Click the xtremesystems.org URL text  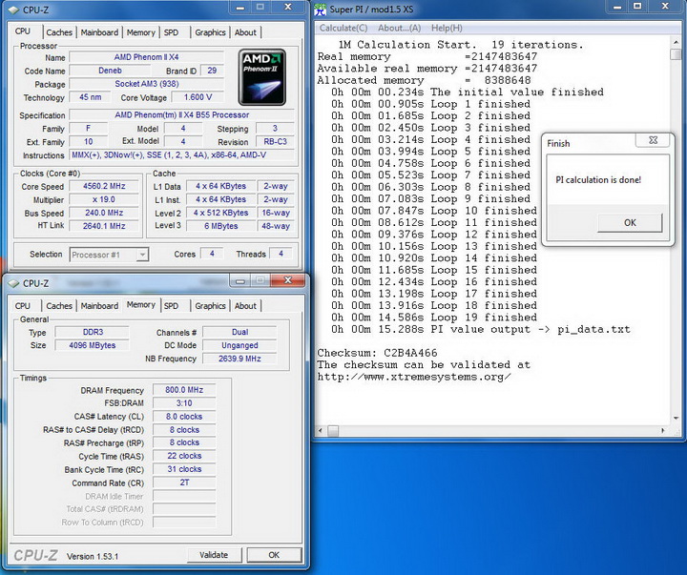click(414, 377)
